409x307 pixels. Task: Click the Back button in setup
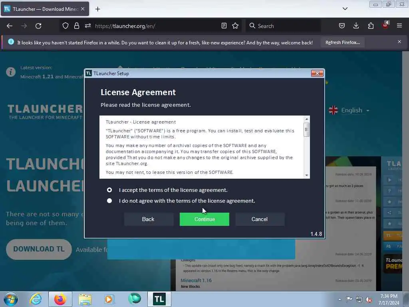(148, 219)
